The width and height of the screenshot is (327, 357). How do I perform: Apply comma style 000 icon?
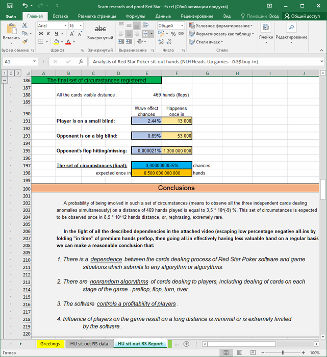pos(181,34)
